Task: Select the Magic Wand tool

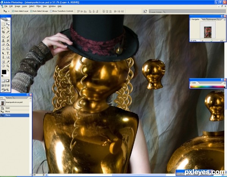Action: (x=8, y=28)
